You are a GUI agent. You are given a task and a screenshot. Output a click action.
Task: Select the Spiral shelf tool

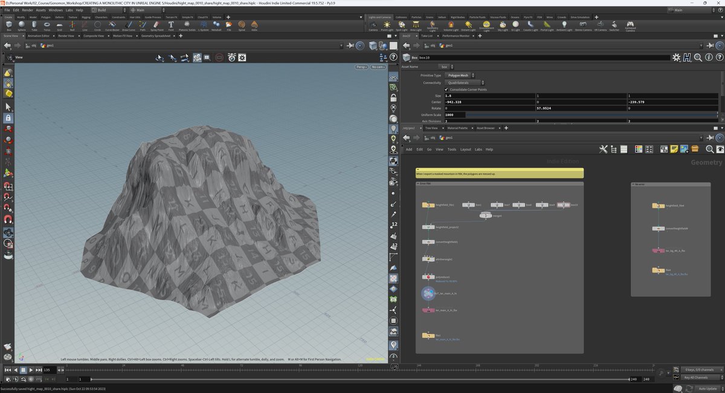pyautogui.click(x=242, y=25)
